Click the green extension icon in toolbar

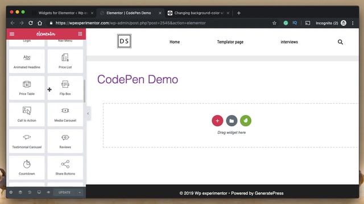click(286, 23)
